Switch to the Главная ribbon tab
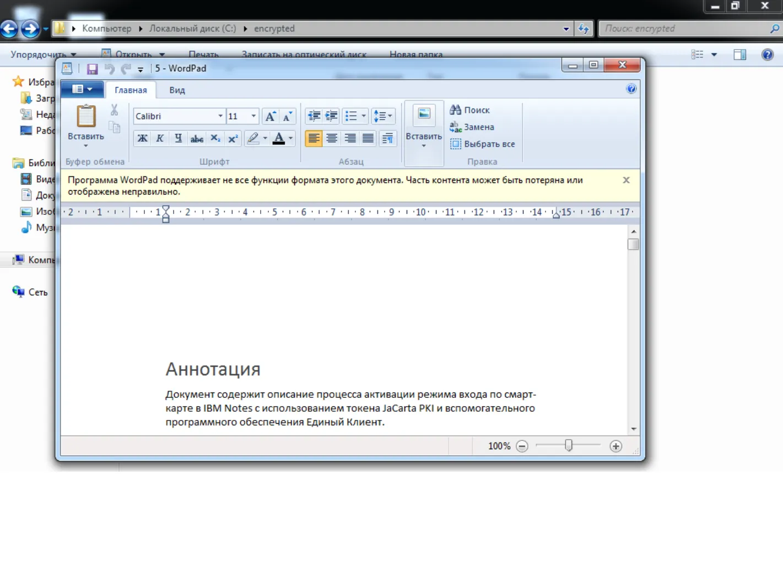This screenshot has height=577, width=783. coord(131,90)
